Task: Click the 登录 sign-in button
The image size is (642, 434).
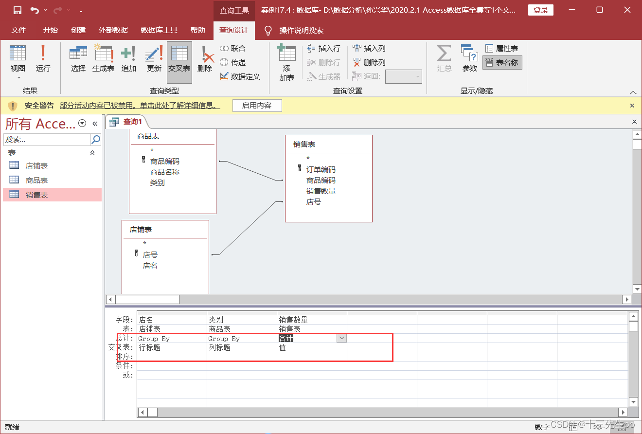Action: point(540,10)
